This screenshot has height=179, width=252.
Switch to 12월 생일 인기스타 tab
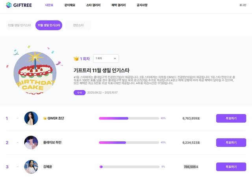tap(19, 25)
